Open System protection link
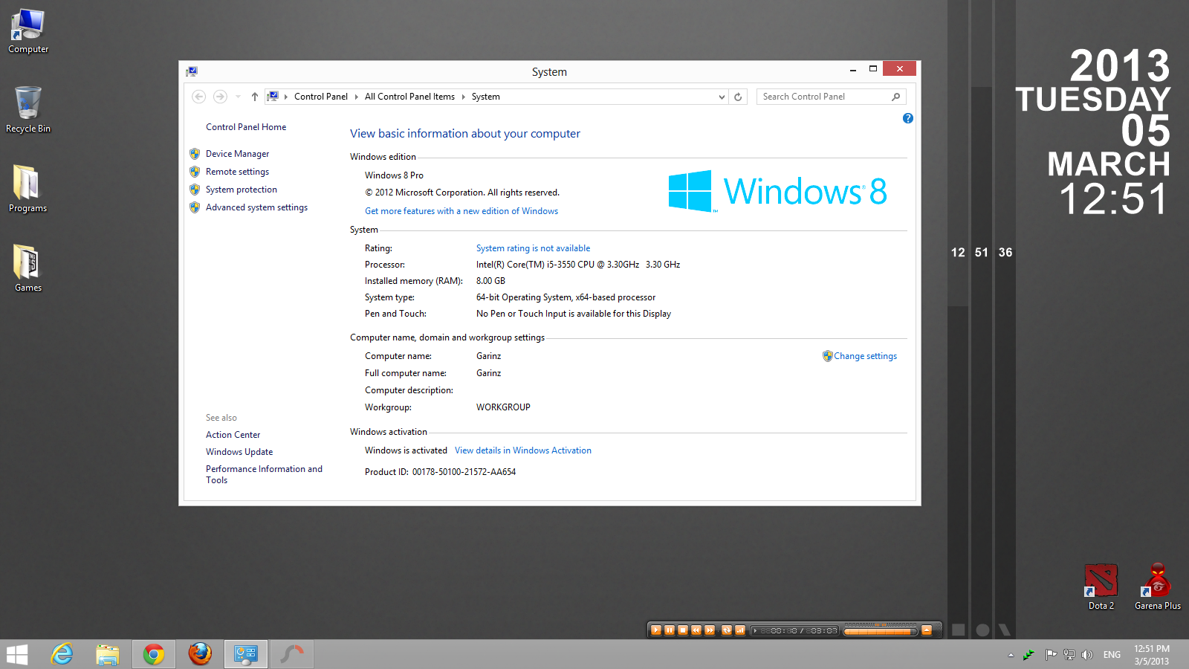Viewport: 1189px width, 669px height. point(241,190)
